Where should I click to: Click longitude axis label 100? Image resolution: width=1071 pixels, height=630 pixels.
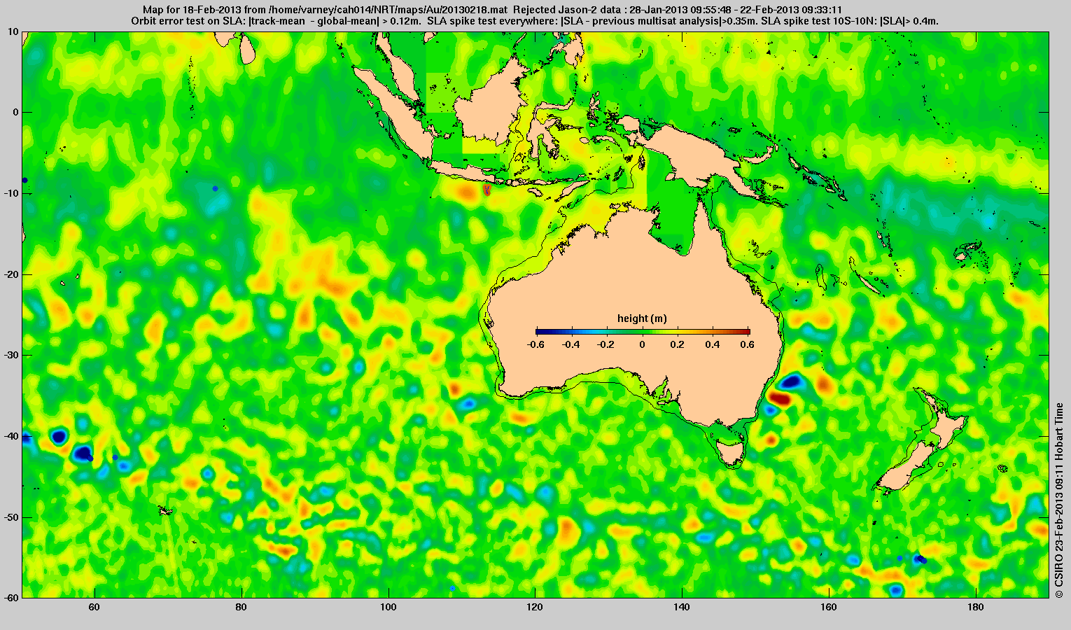coord(388,607)
